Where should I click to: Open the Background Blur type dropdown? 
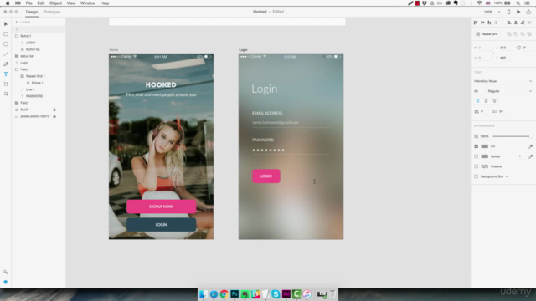coord(507,176)
